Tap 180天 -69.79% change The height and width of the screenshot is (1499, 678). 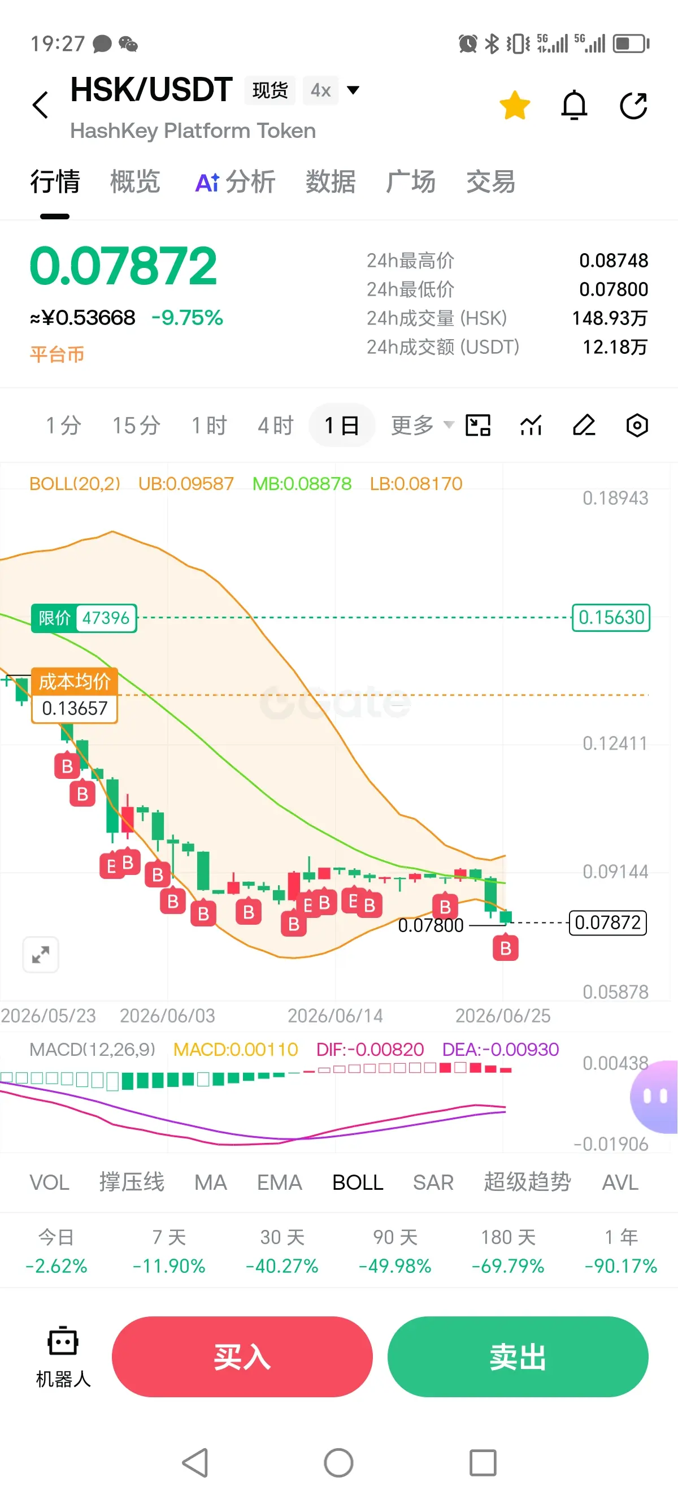(x=508, y=1251)
